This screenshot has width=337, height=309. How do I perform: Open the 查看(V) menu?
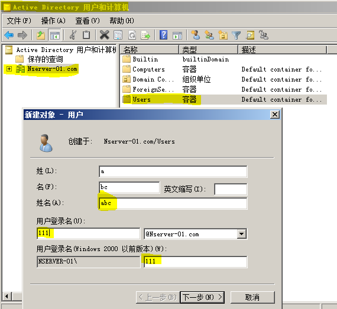click(88, 21)
